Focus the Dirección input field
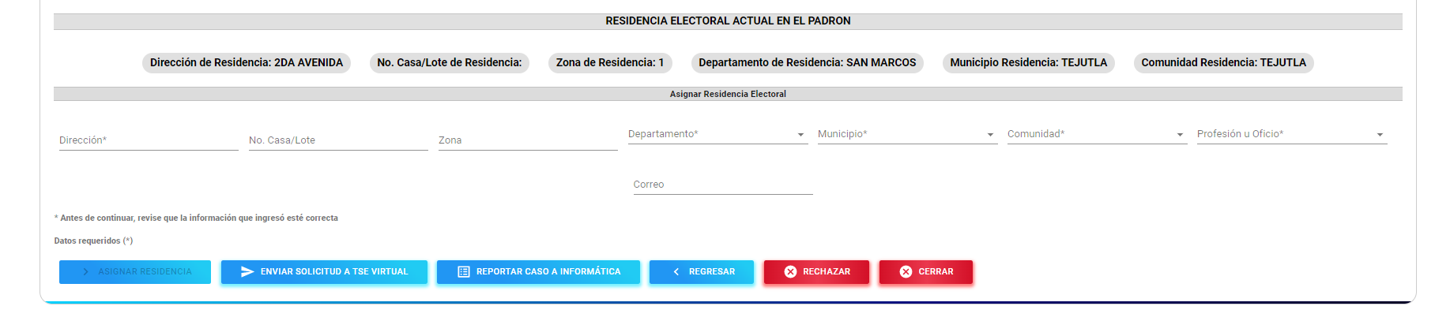Image resolution: width=1450 pixels, height=321 pixels. coord(149,140)
